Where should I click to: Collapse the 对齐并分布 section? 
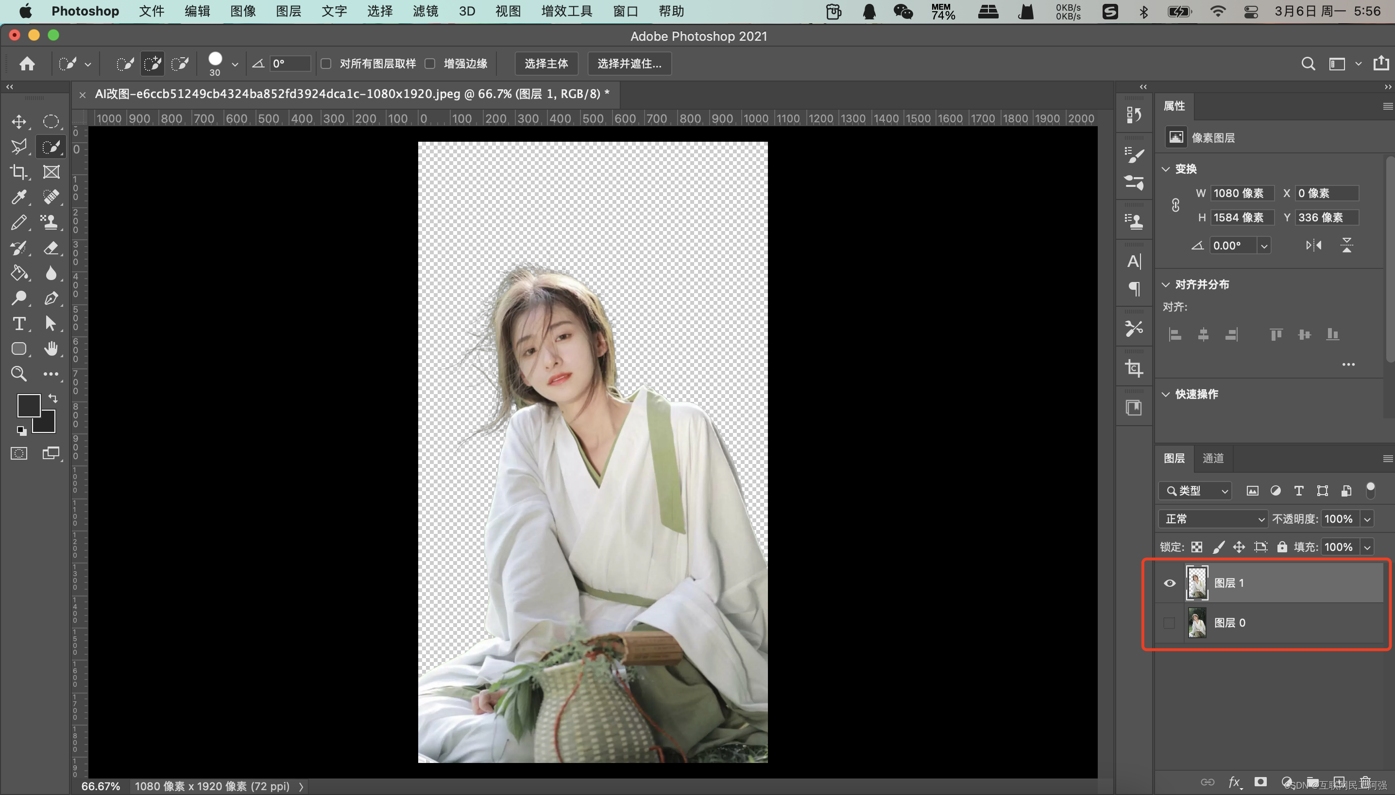(1166, 284)
